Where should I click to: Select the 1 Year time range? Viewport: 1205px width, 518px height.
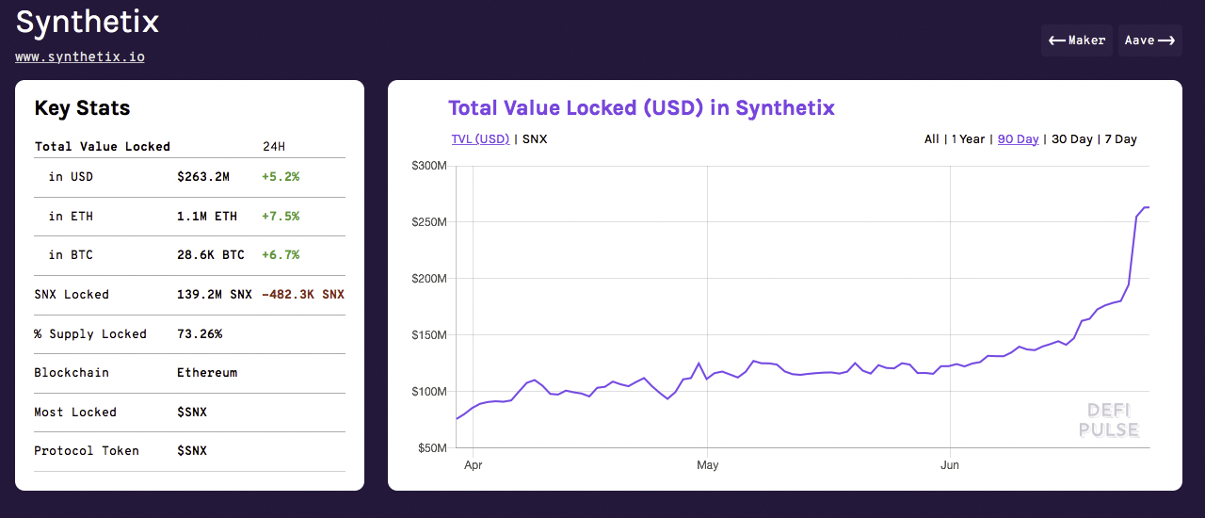[968, 139]
